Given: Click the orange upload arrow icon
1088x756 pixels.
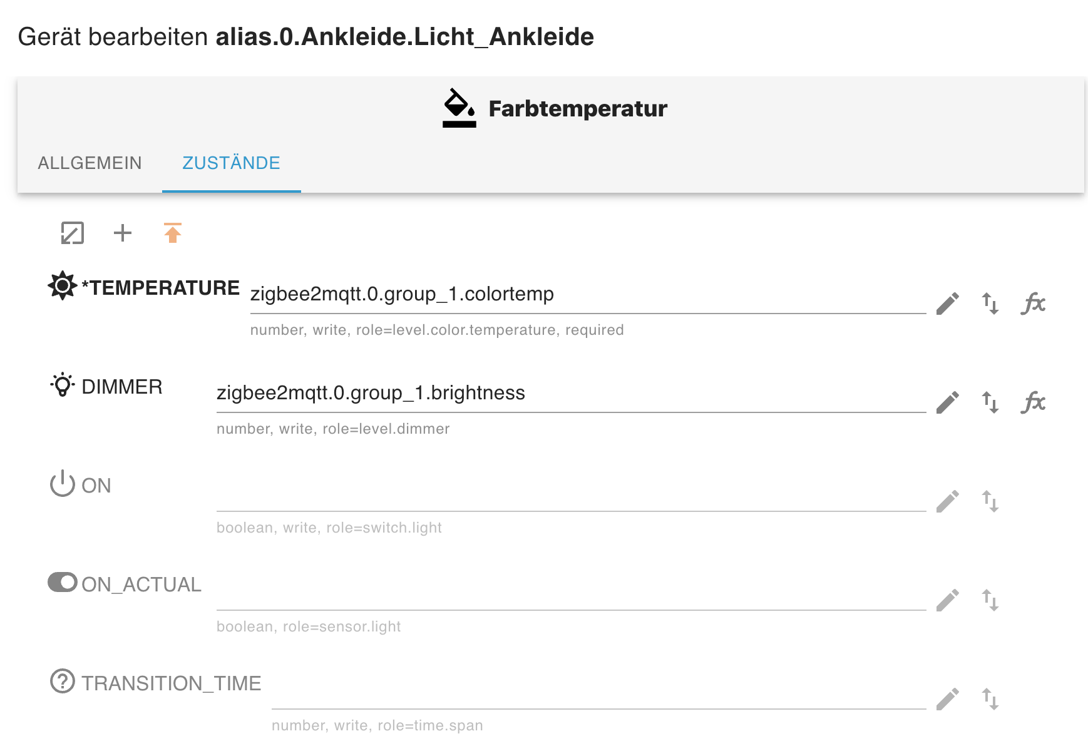Looking at the screenshot, I should (173, 233).
